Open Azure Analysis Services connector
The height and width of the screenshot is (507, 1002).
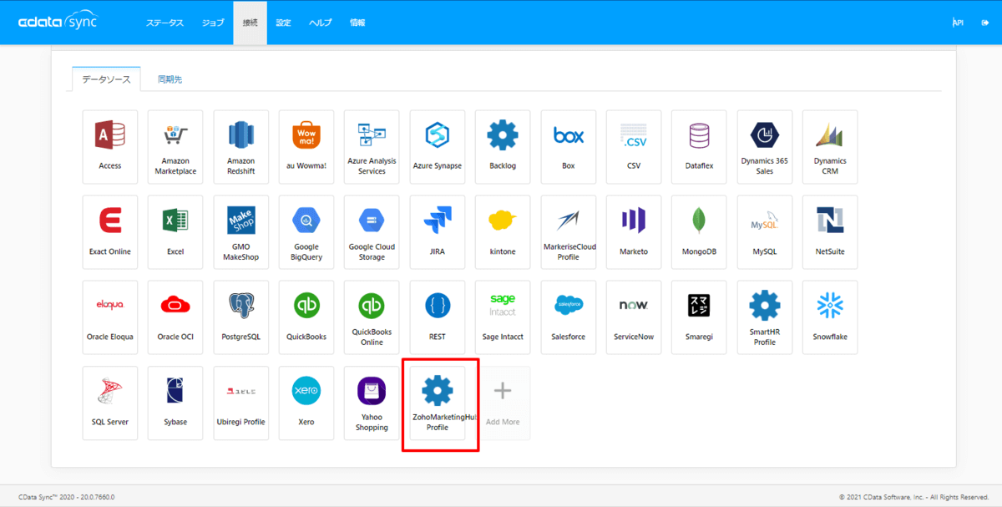click(x=372, y=147)
